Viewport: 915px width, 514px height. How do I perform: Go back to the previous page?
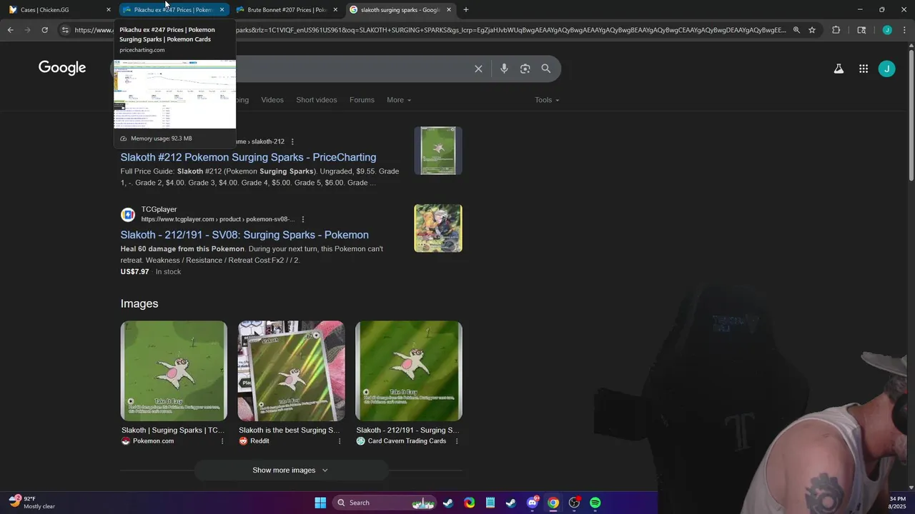coord(10,30)
